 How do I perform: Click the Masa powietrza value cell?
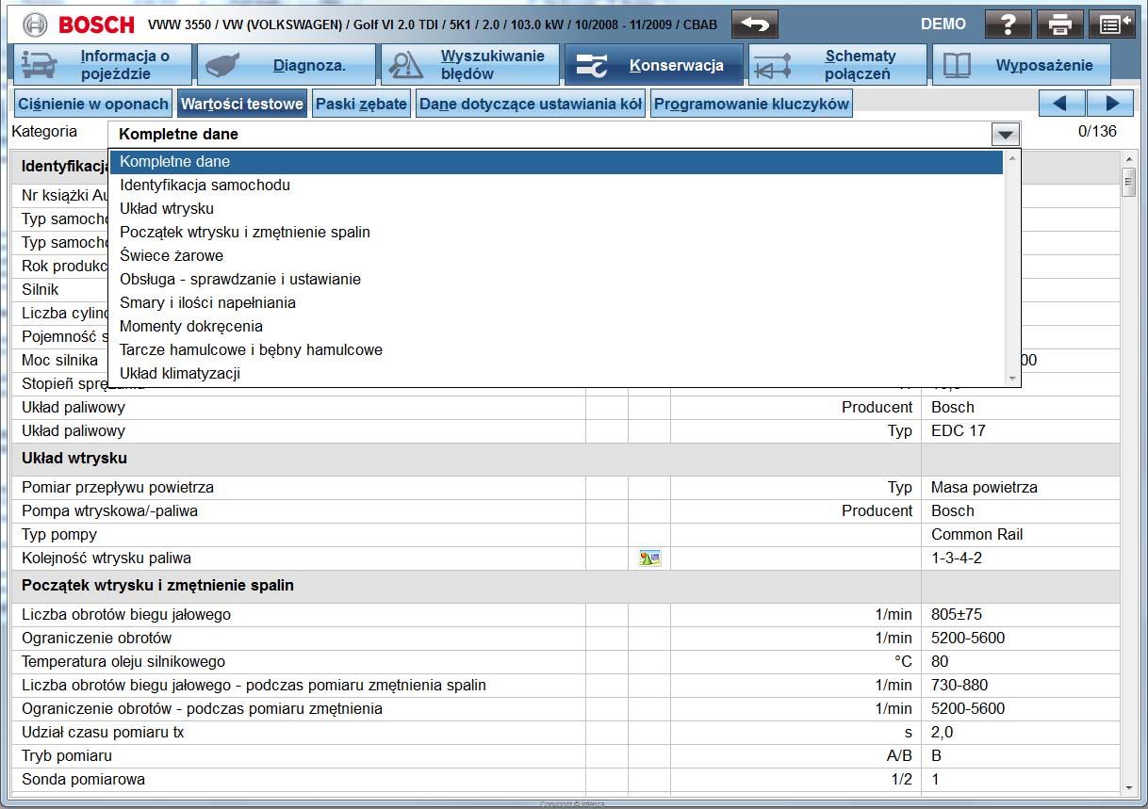(x=1020, y=487)
